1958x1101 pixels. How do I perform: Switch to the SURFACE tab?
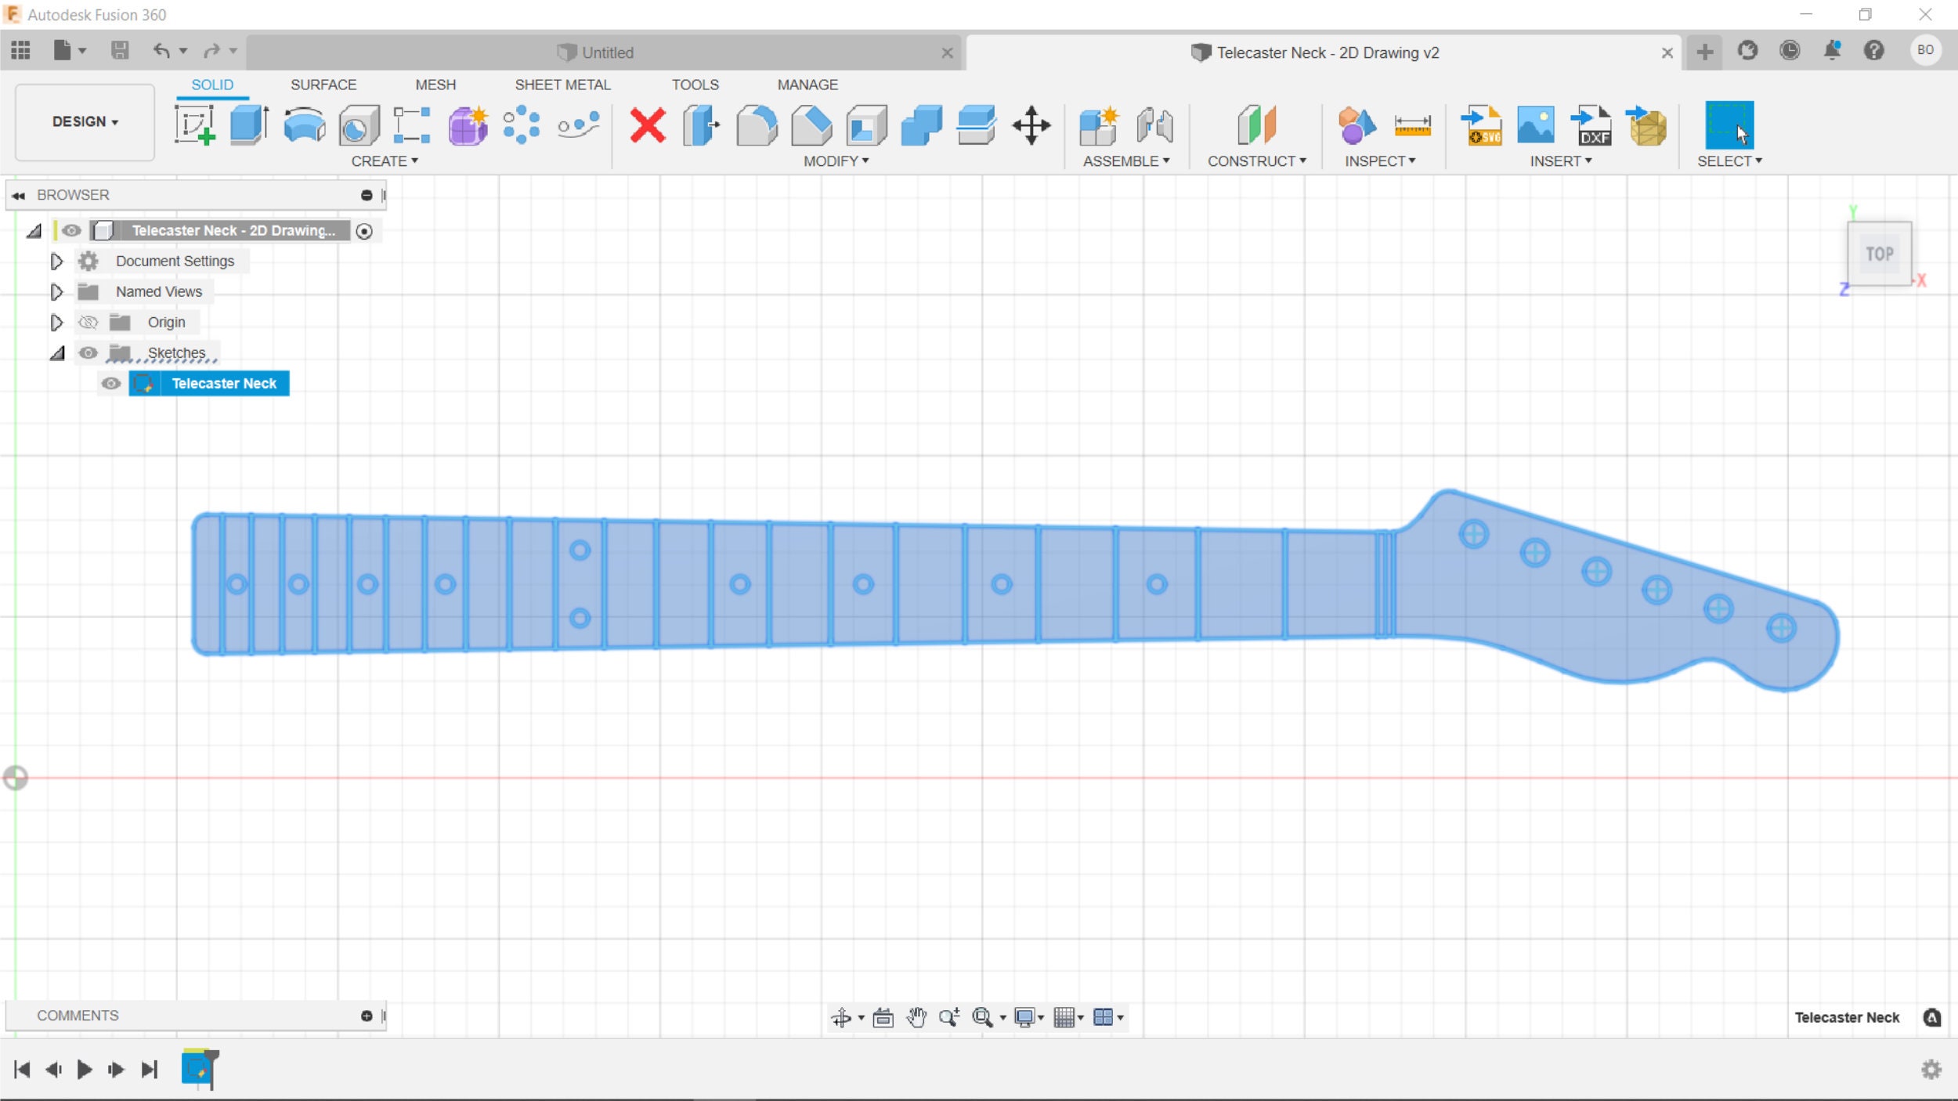[x=323, y=84]
